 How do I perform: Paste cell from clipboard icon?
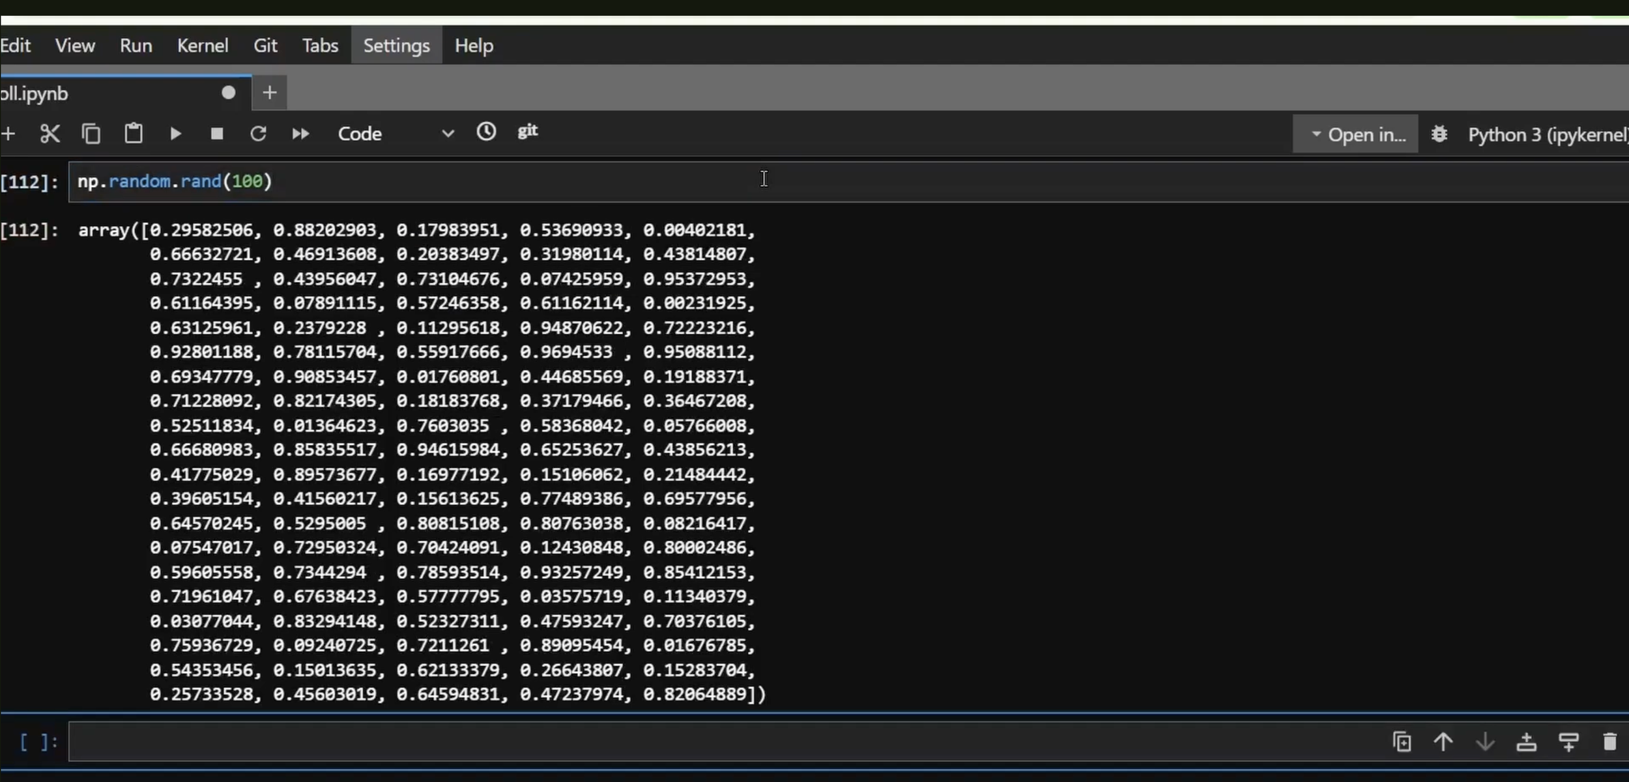[134, 133]
